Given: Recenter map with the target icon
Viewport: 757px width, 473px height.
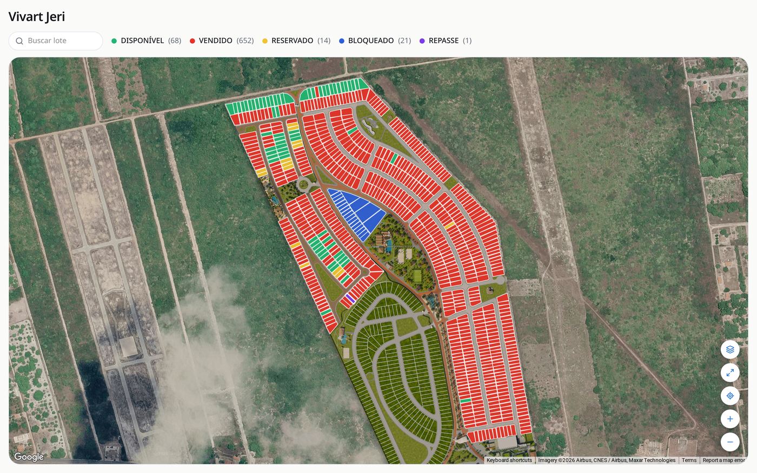Looking at the screenshot, I should (x=730, y=396).
